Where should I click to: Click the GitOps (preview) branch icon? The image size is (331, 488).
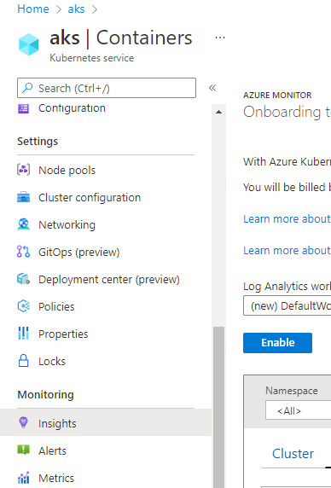(x=23, y=252)
